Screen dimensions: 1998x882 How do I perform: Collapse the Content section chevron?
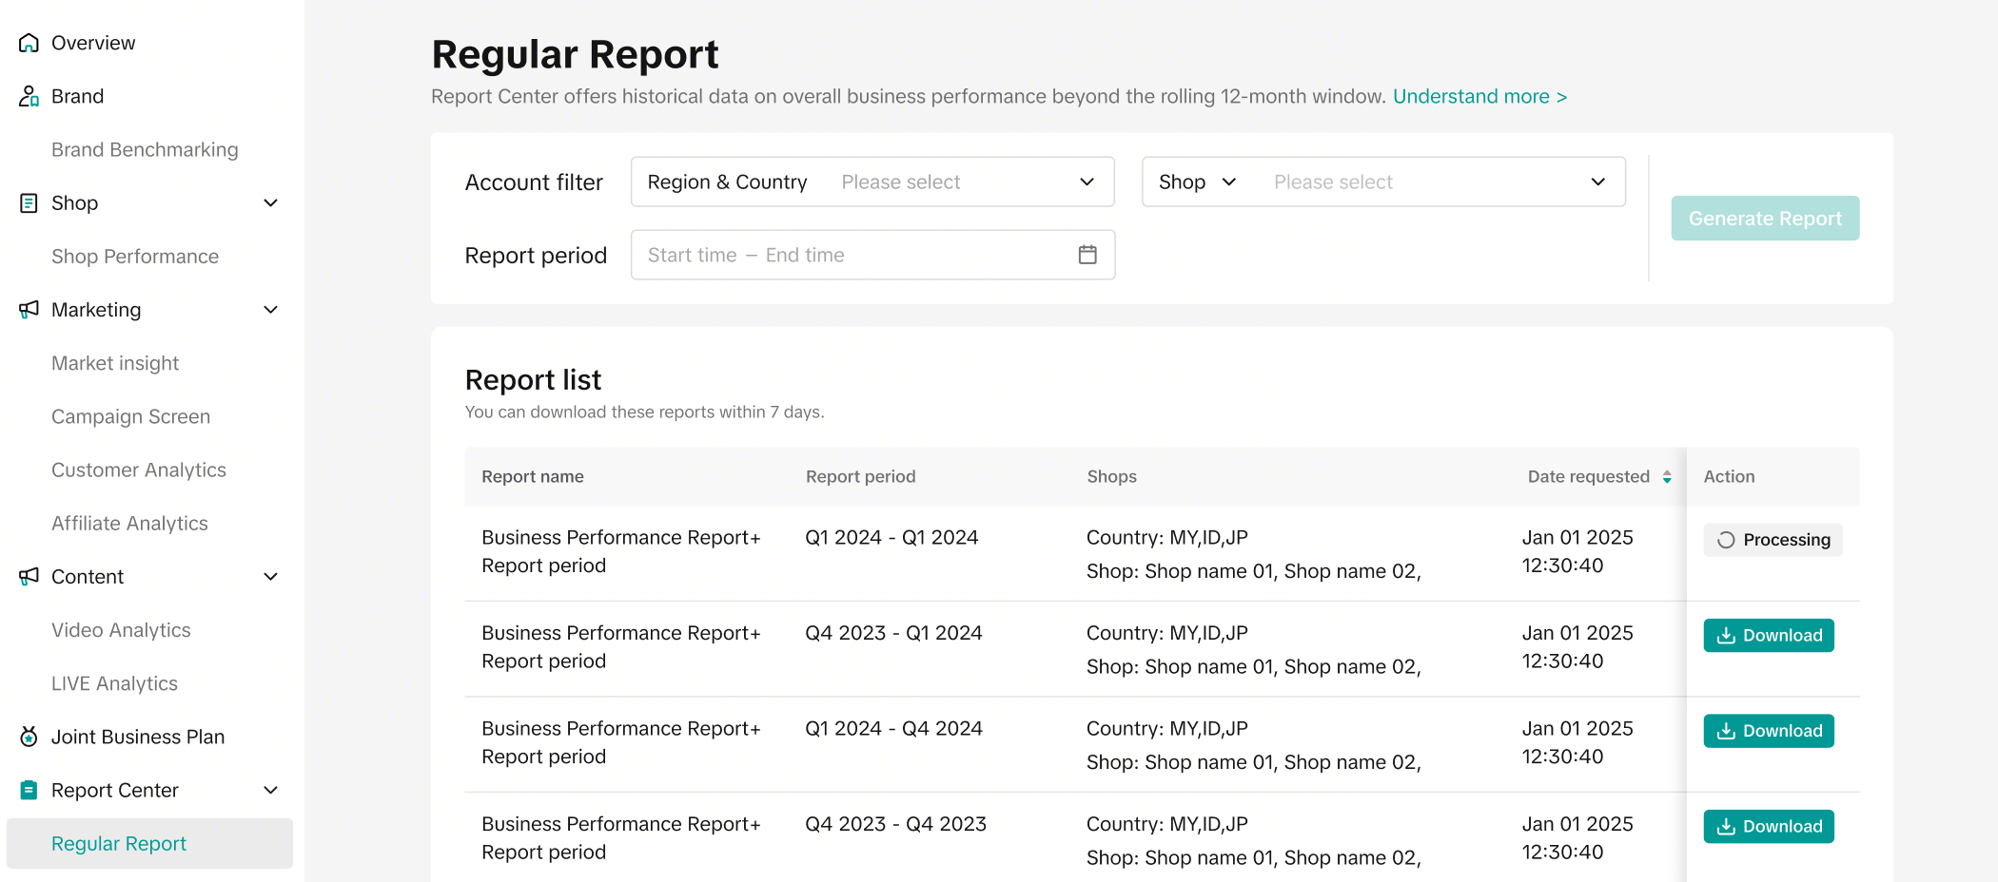point(271,577)
